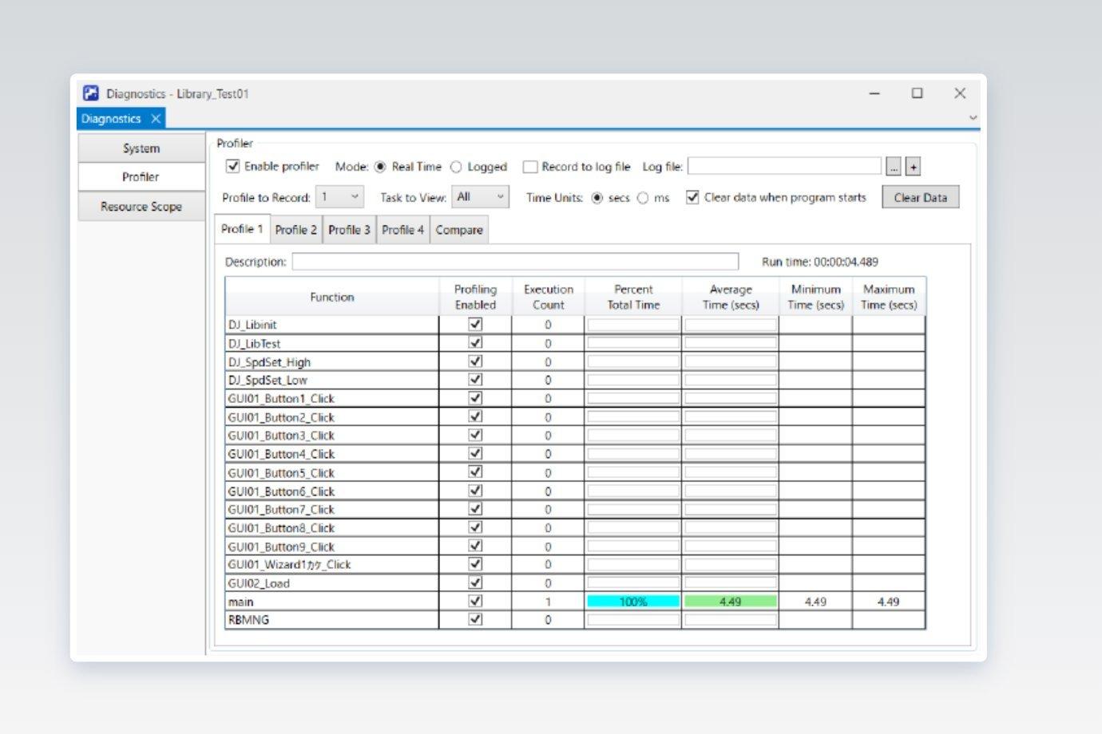Click the plus button beside Log file
Viewport: 1102px width, 734px height.
point(914,167)
